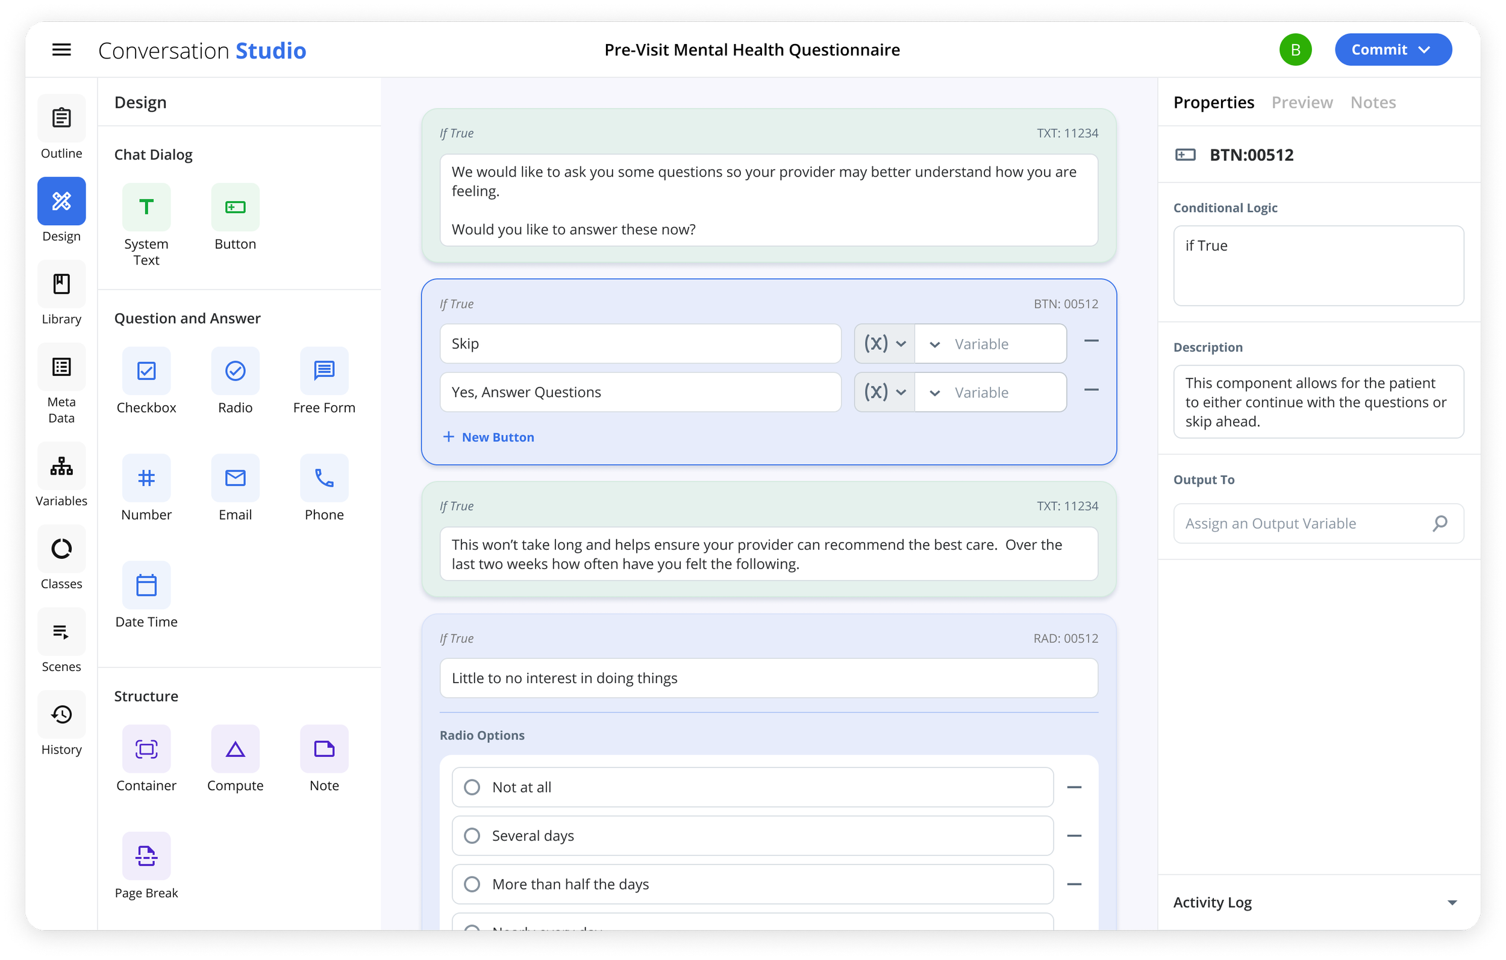
Task: Select 'More than half the days' radio
Action: point(472,884)
